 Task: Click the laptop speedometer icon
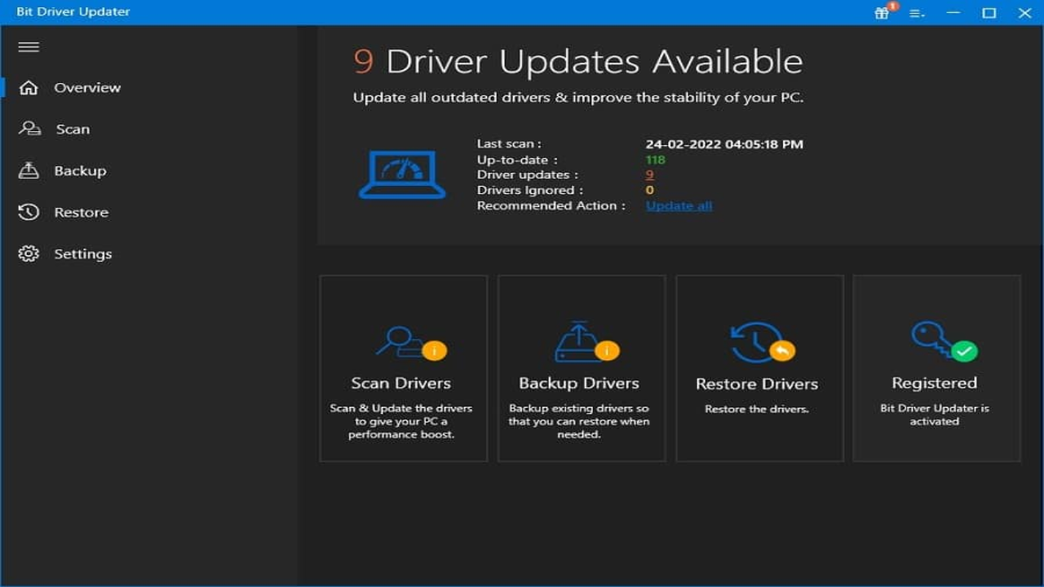pyautogui.click(x=402, y=175)
